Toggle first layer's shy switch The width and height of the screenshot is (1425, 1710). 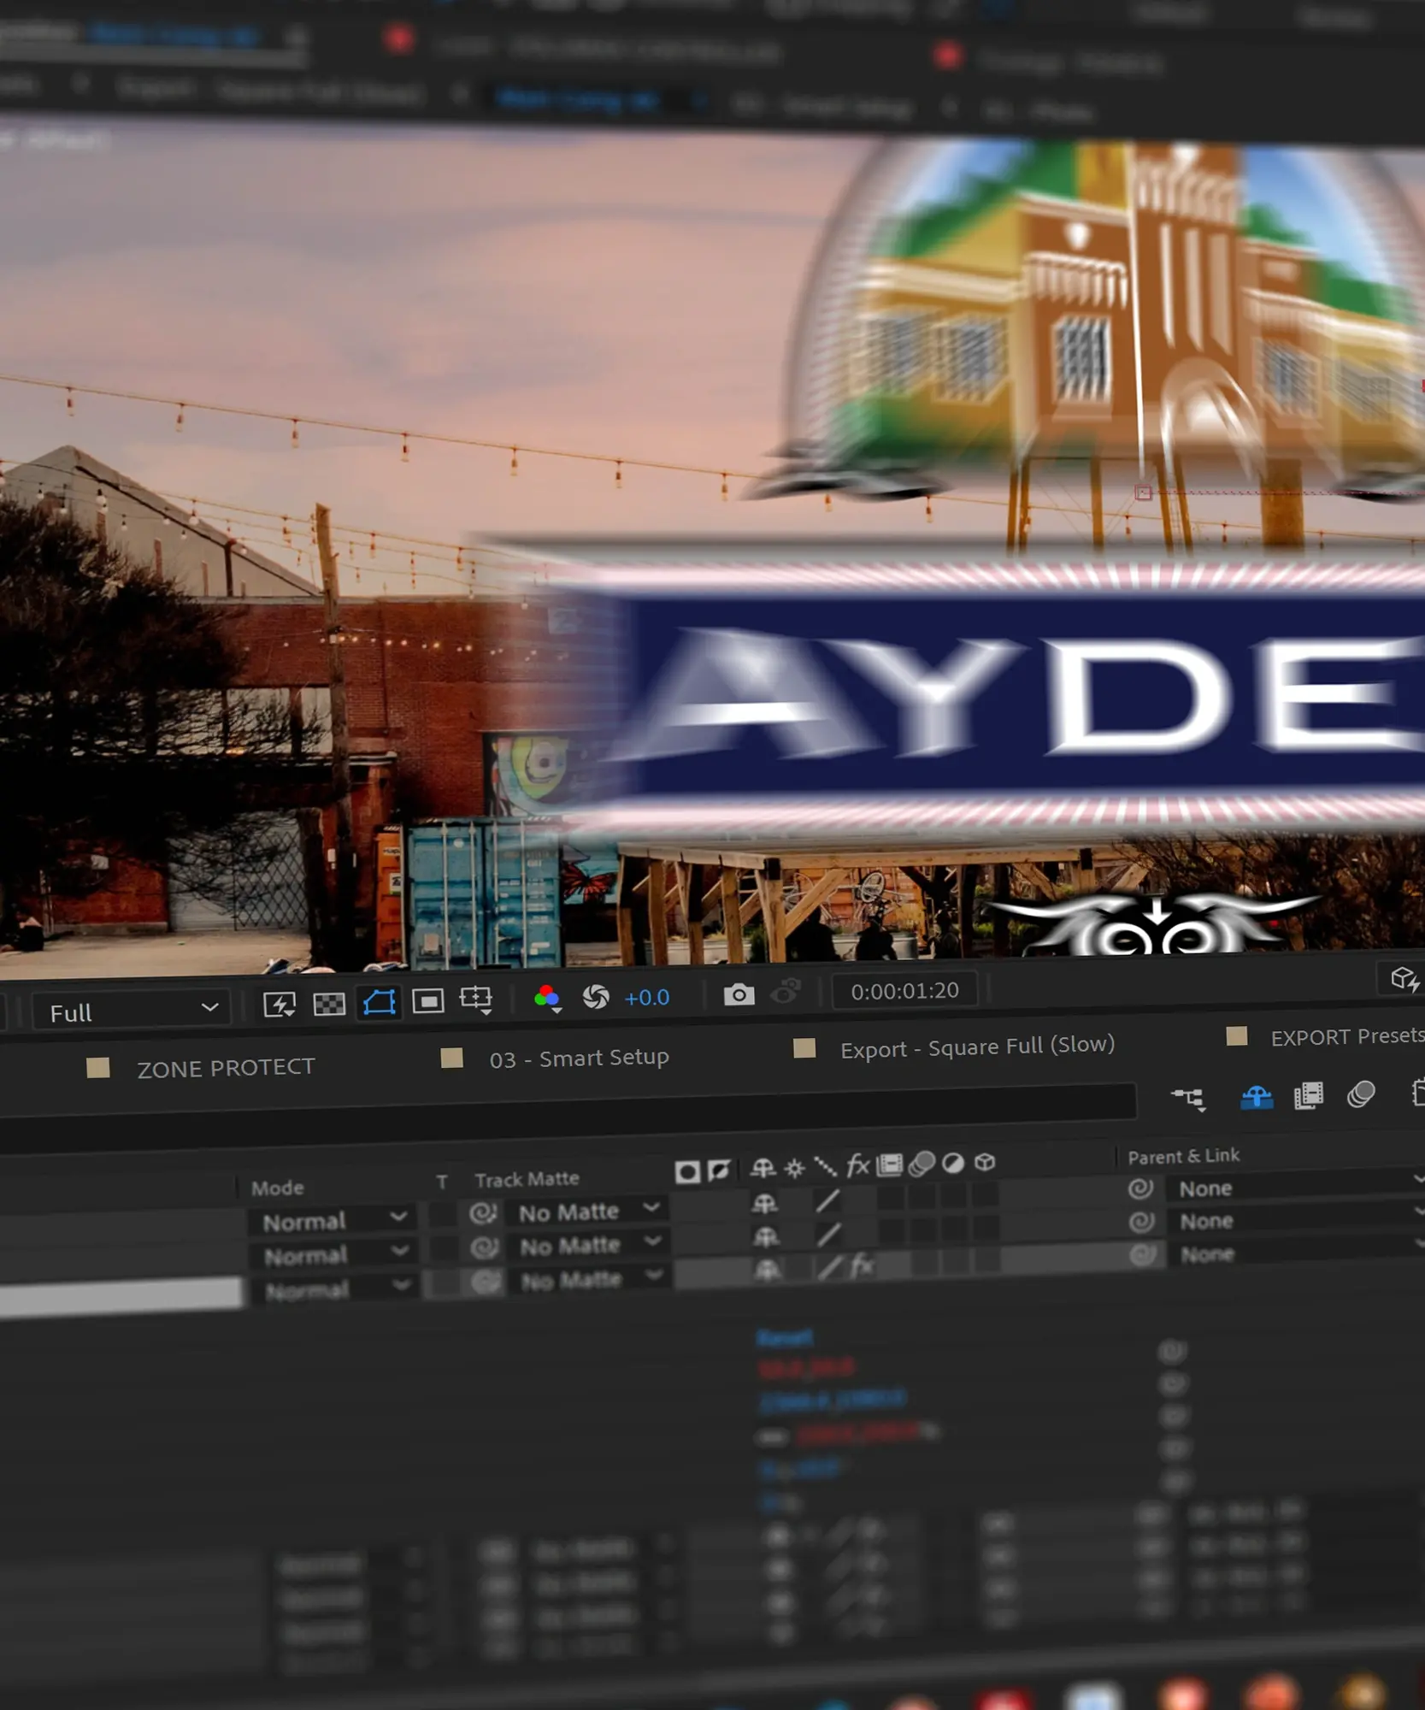pyautogui.click(x=764, y=1204)
